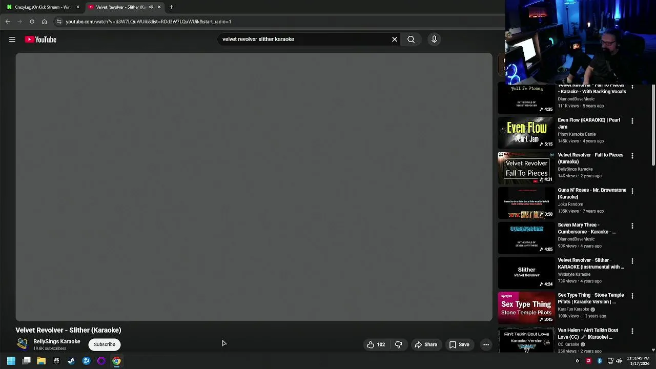The width and height of the screenshot is (656, 369).
Task: Open clock showing 11:31:49 PM
Action: (638, 361)
